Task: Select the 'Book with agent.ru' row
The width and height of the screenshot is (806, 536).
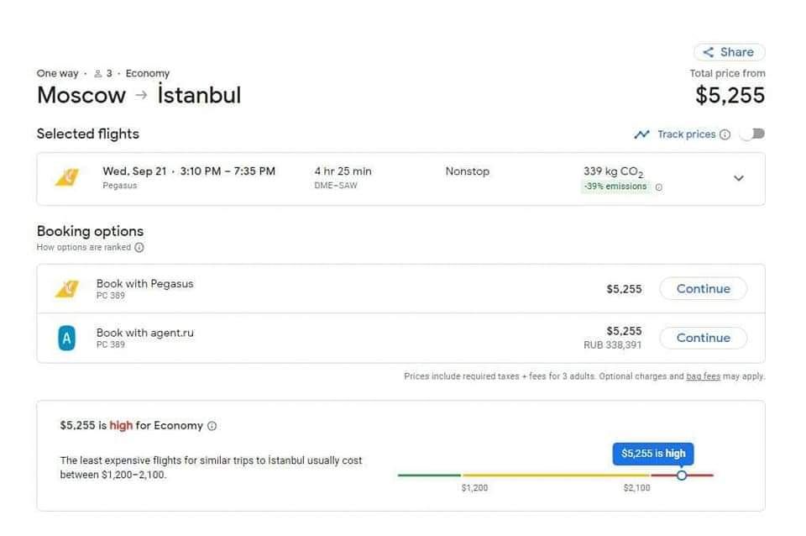Action: click(x=336, y=338)
